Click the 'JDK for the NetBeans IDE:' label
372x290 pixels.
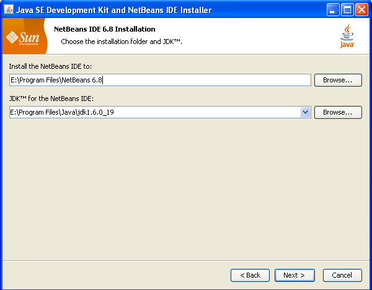click(51, 98)
